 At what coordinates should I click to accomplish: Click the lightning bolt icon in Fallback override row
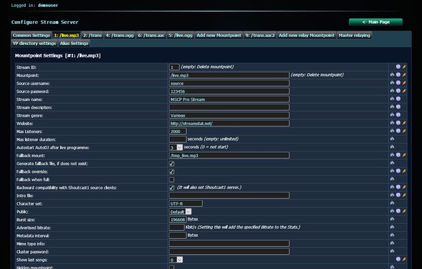[404, 171]
